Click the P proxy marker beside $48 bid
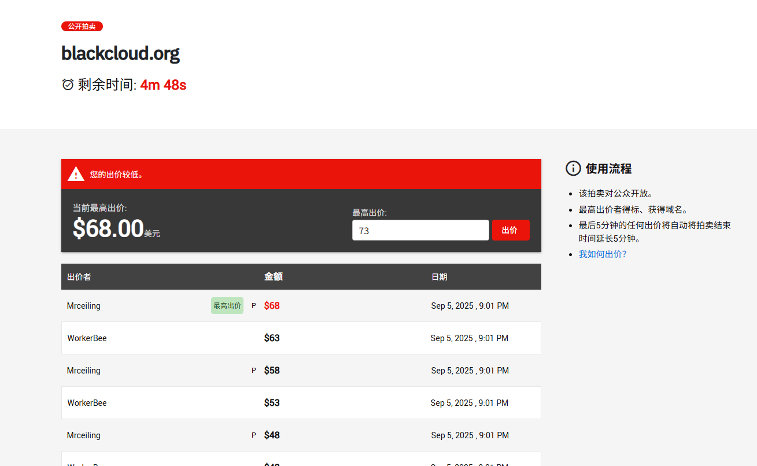 click(x=253, y=435)
